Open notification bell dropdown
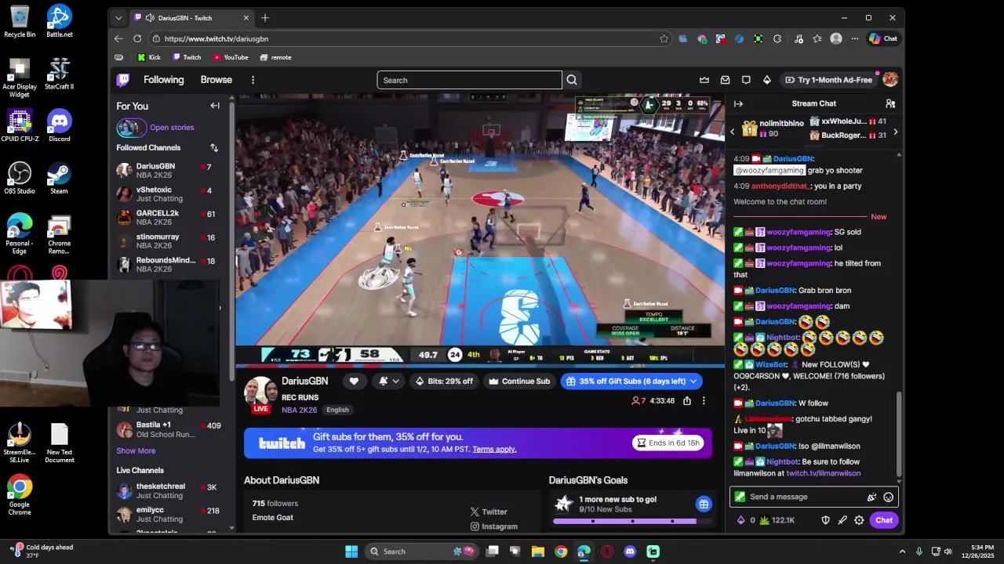Viewport: 1004px width, 564px height. [x=389, y=381]
